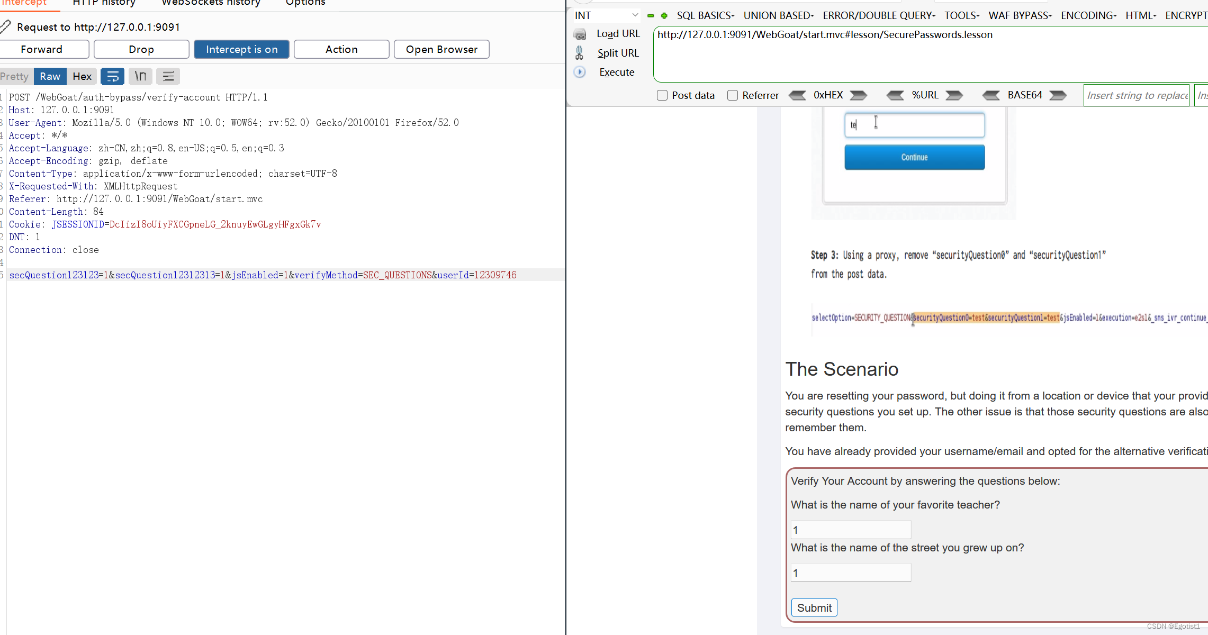Open the HTTP history tab
The height and width of the screenshot is (635, 1208).
point(104,3)
